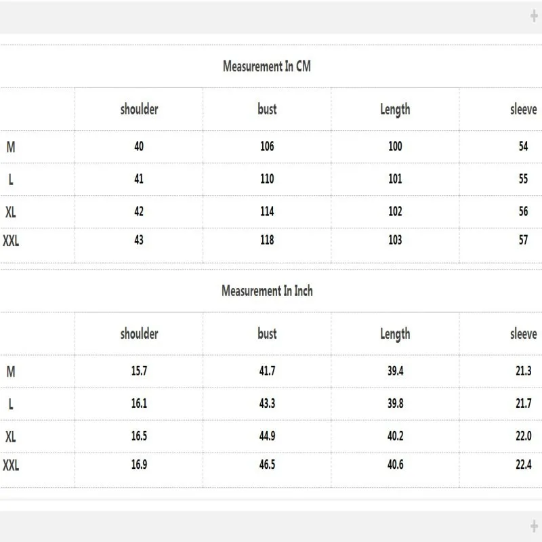Click the sleeve header in Inch table
Image resolution: width=542 pixels, height=542 pixels.
(523, 333)
